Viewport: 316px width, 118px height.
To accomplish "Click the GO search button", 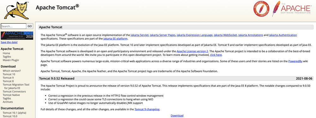I will click(30, 26).
